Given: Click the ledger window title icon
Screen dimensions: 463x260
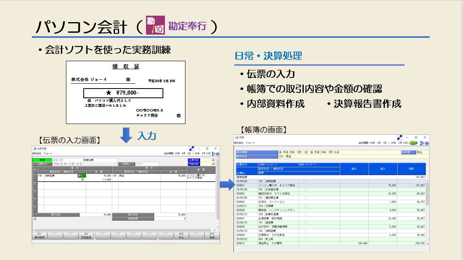Looking at the screenshot, I should [x=237, y=137].
